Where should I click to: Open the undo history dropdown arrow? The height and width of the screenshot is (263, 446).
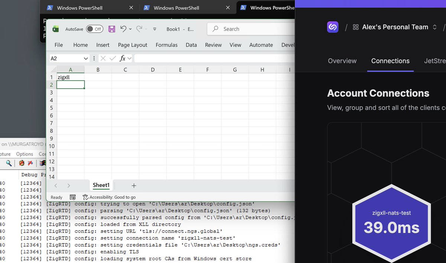[130, 29]
